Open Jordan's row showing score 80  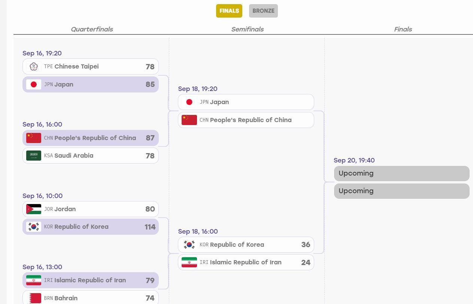91,209
